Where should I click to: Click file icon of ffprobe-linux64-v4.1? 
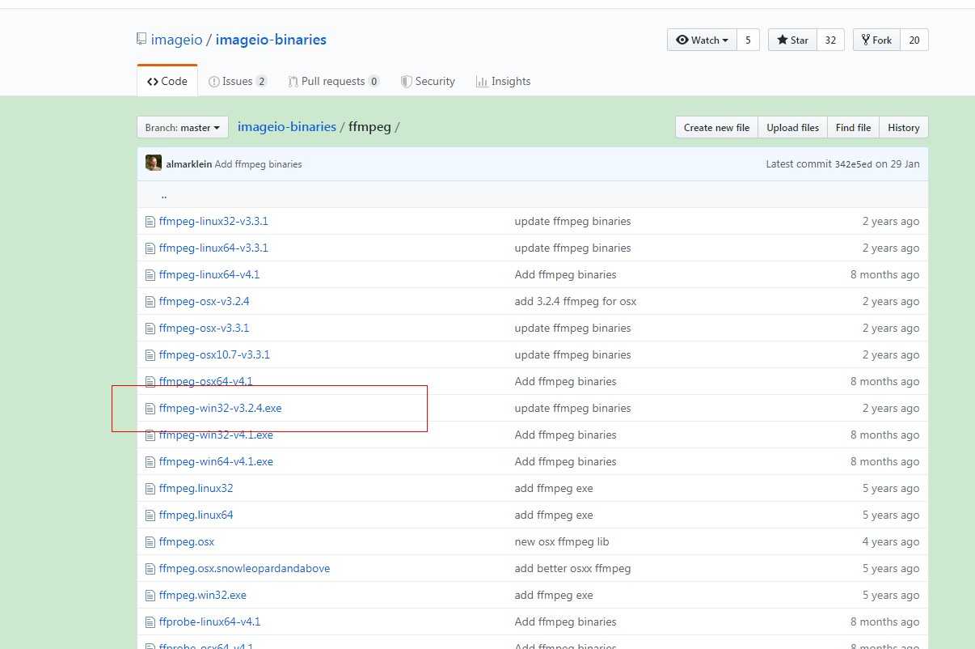[x=150, y=621]
